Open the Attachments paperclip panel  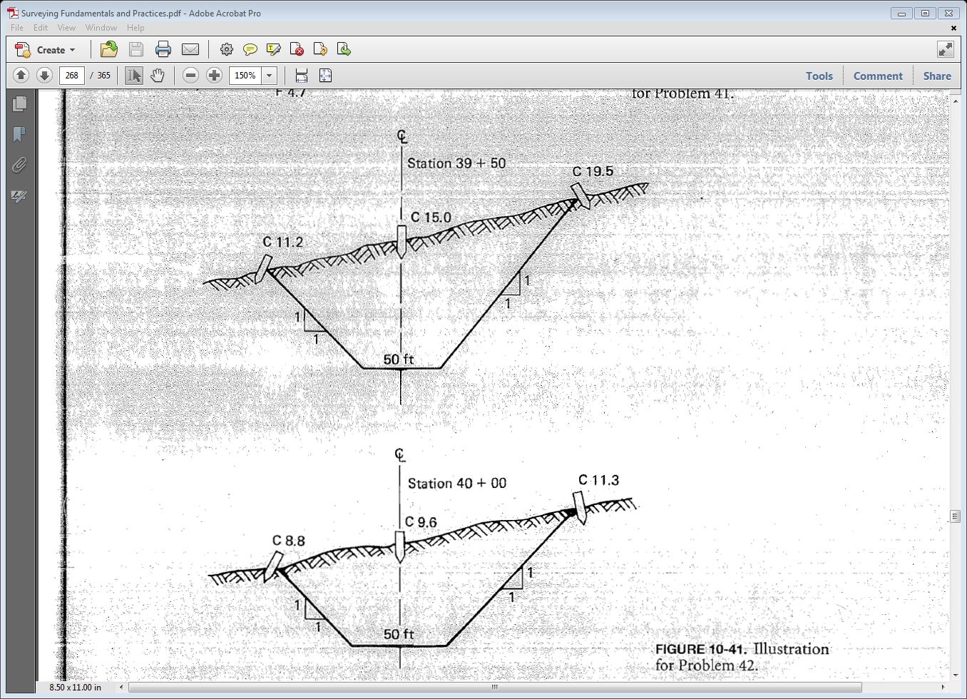pyautogui.click(x=19, y=165)
